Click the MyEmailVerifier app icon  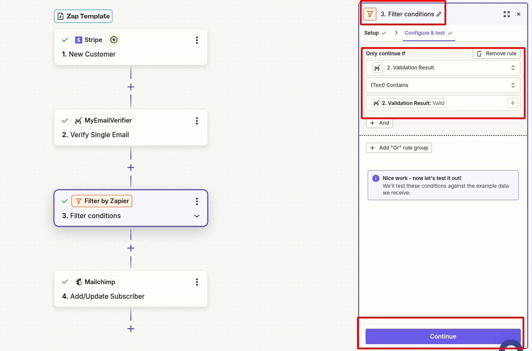78,120
